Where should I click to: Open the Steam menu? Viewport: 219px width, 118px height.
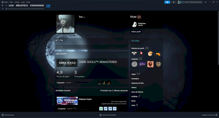coord(6,2)
